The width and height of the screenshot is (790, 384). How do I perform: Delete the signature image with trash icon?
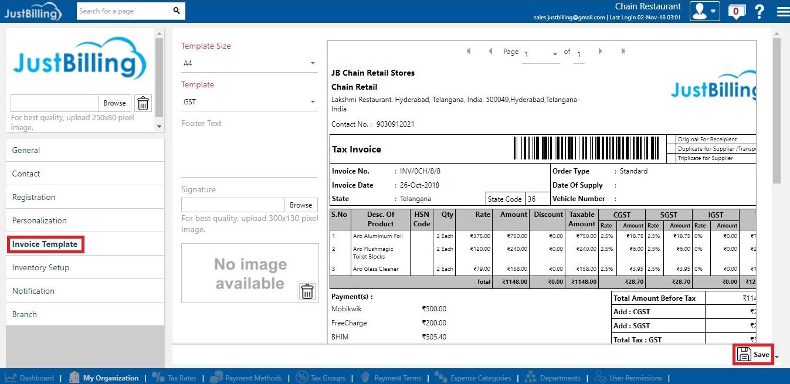(307, 291)
